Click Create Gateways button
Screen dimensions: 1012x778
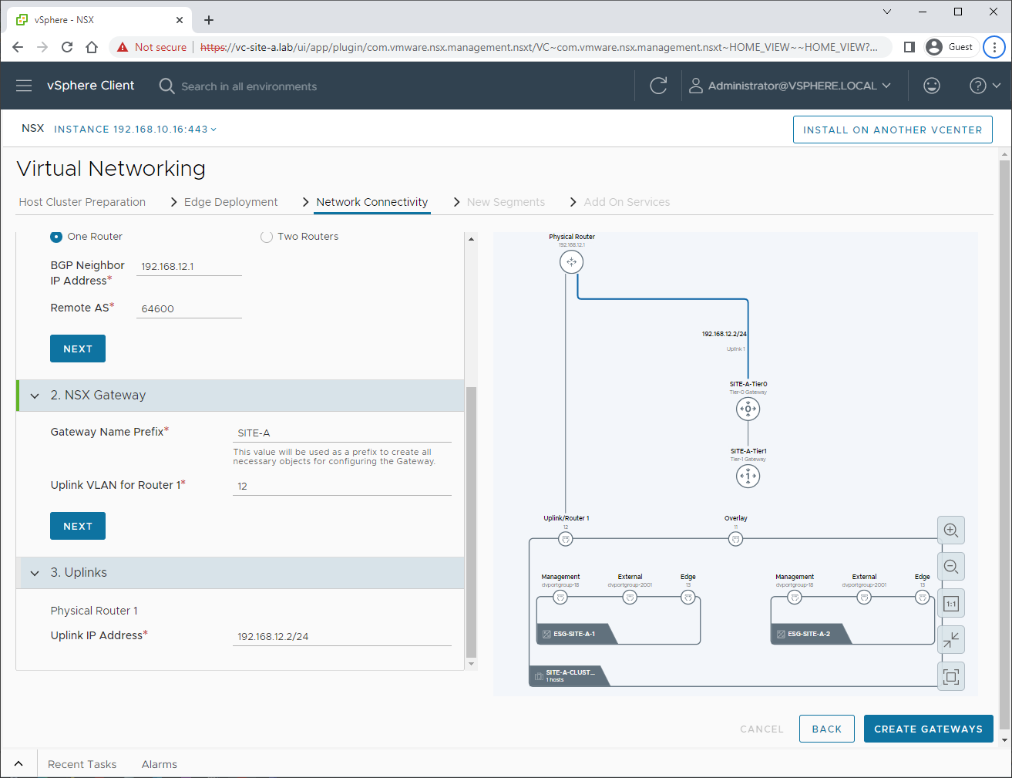(928, 729)
